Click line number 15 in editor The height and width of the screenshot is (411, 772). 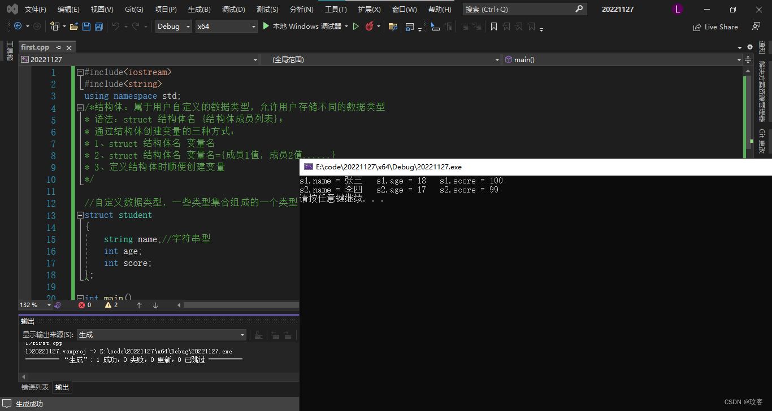51,239
